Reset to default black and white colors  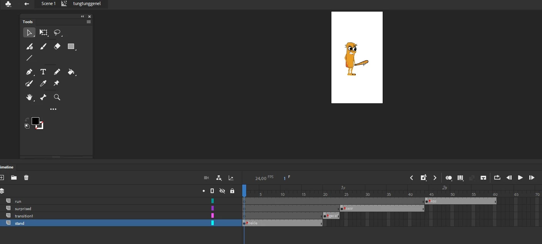27,126
